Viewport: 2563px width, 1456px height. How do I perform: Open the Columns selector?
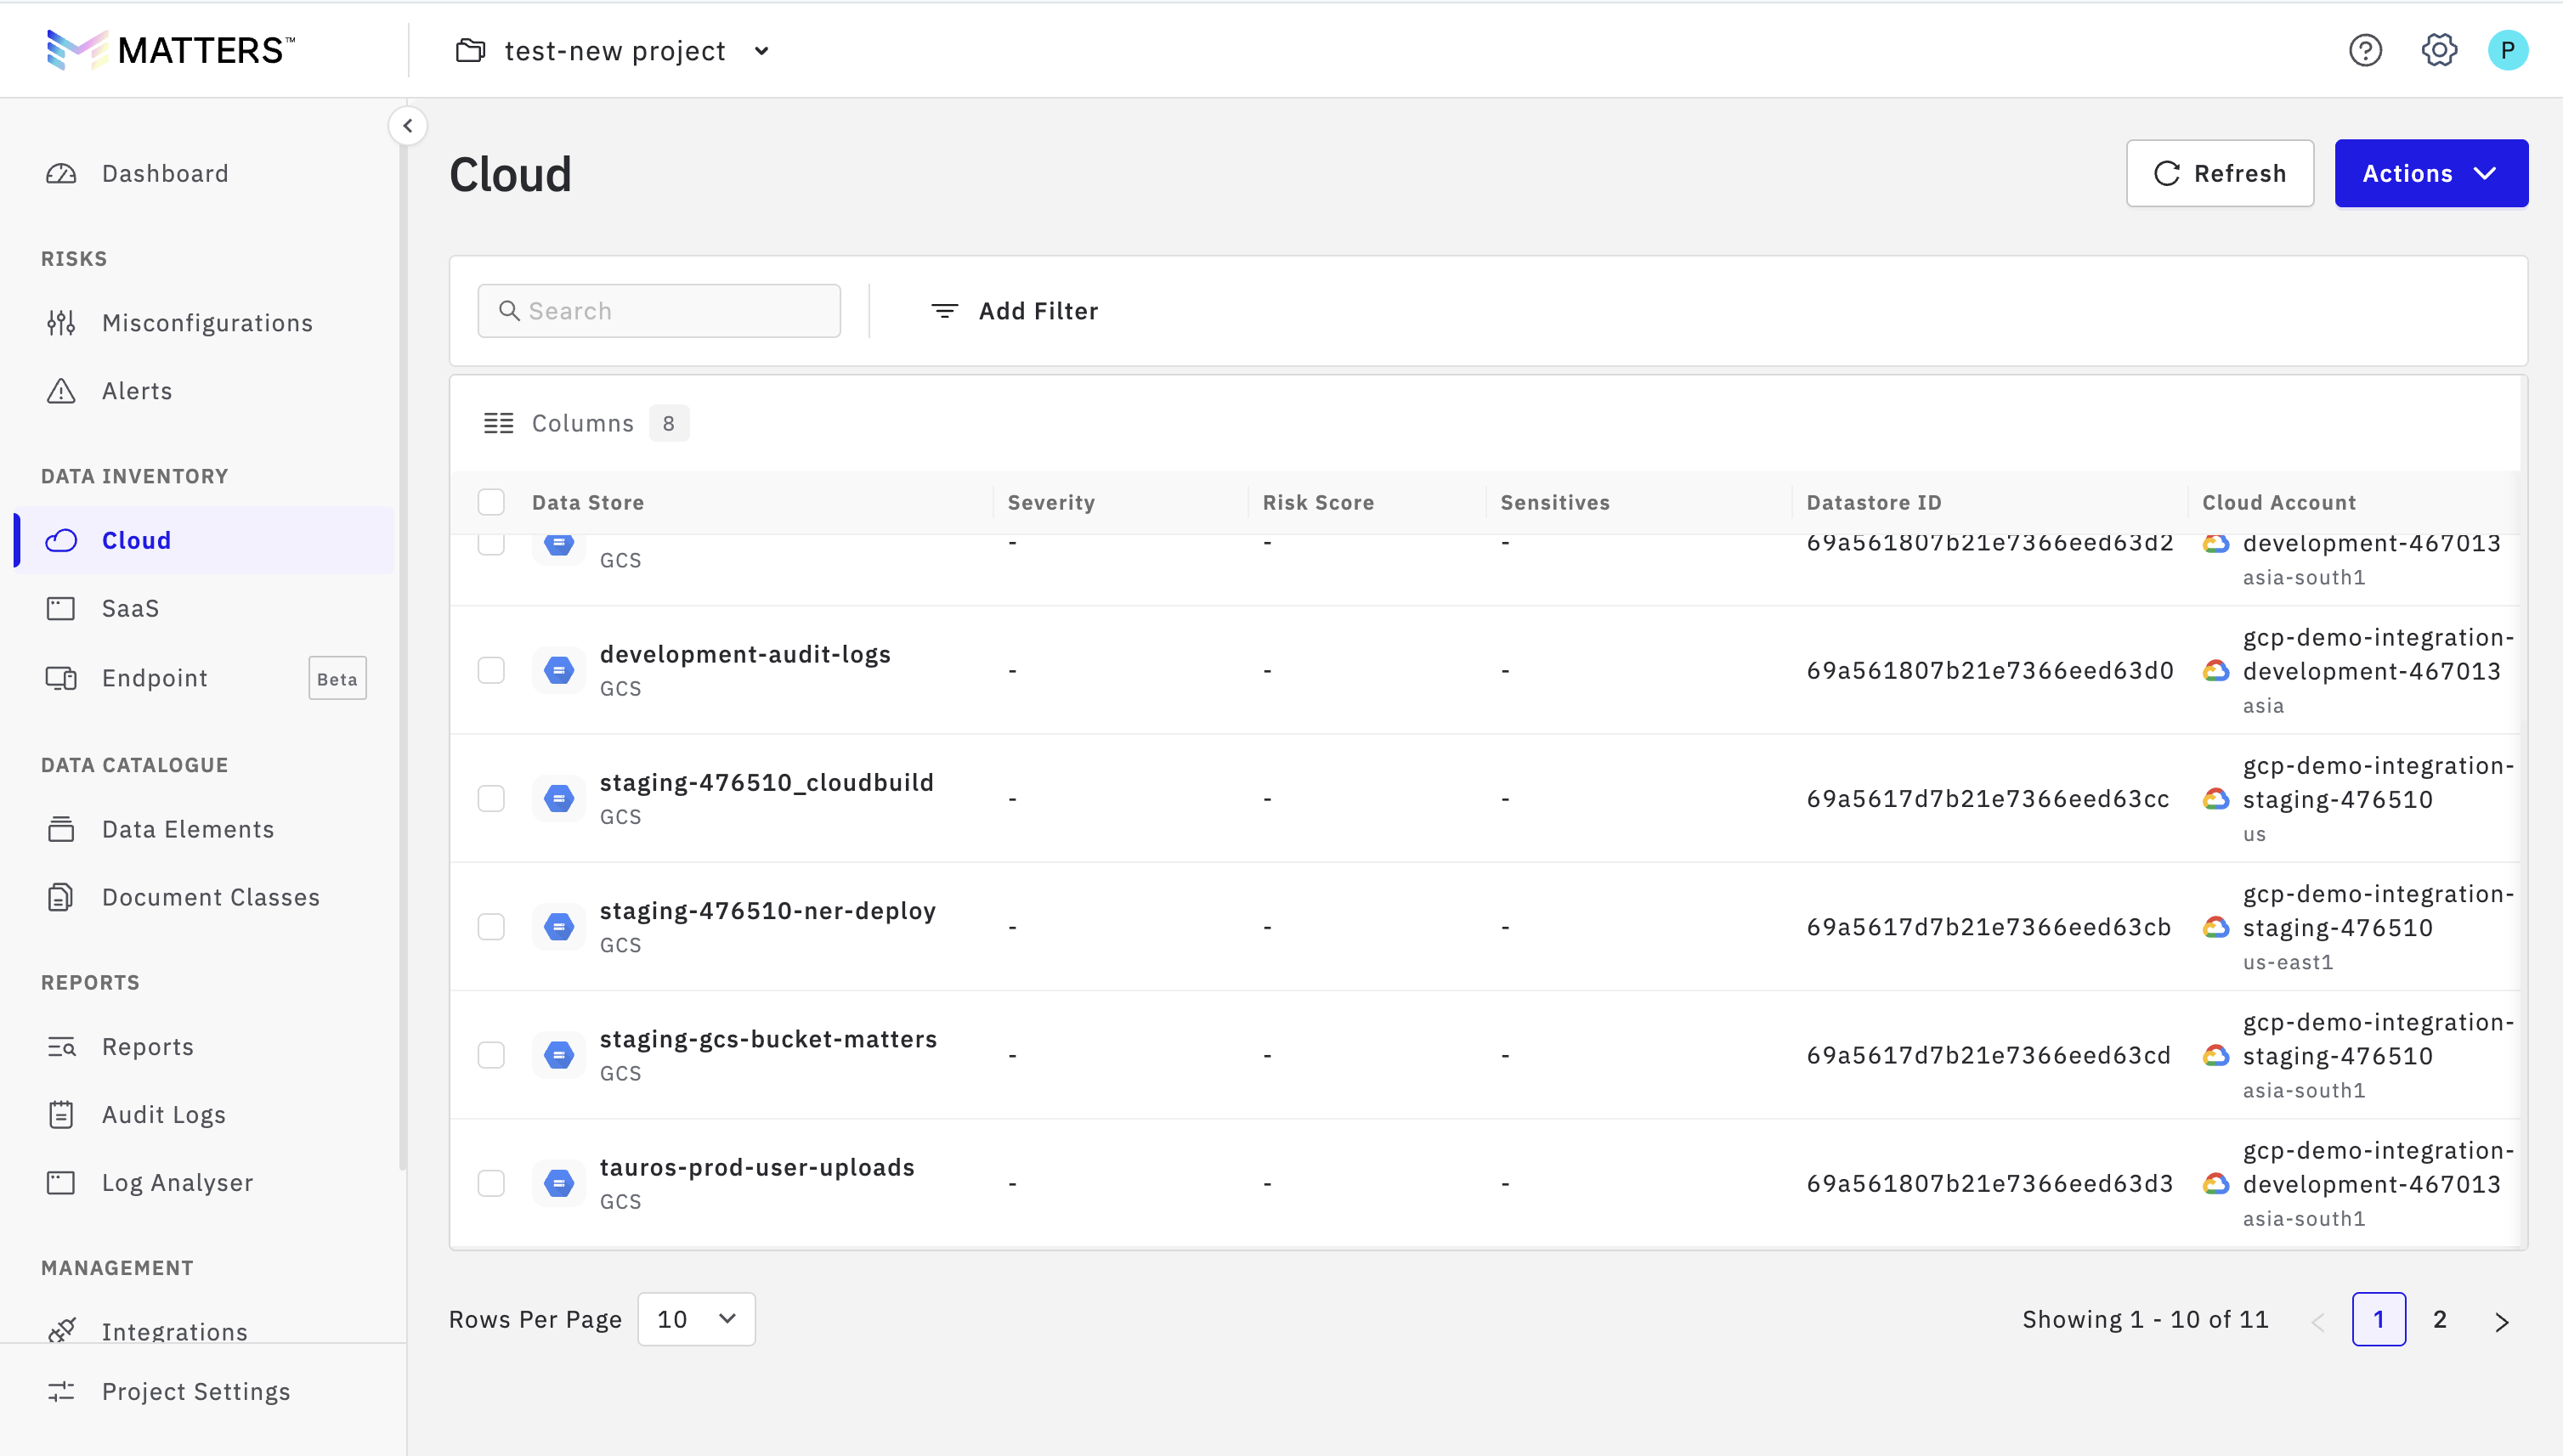586,423
